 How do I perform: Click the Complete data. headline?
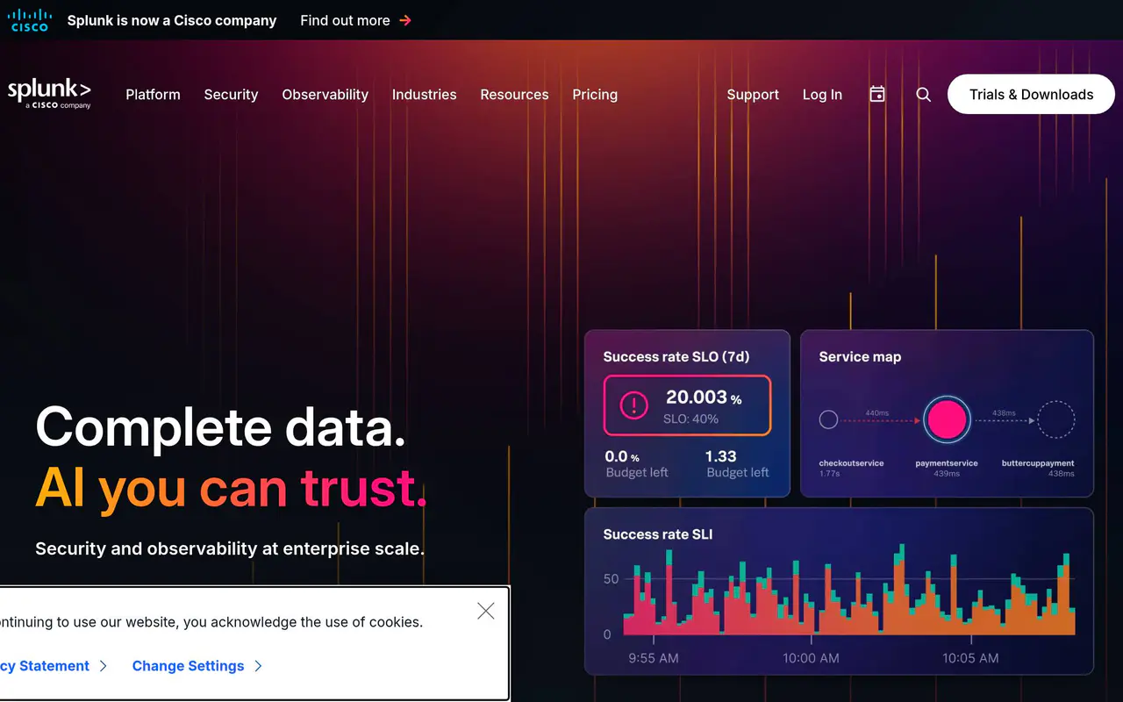[x=221, y=427]
